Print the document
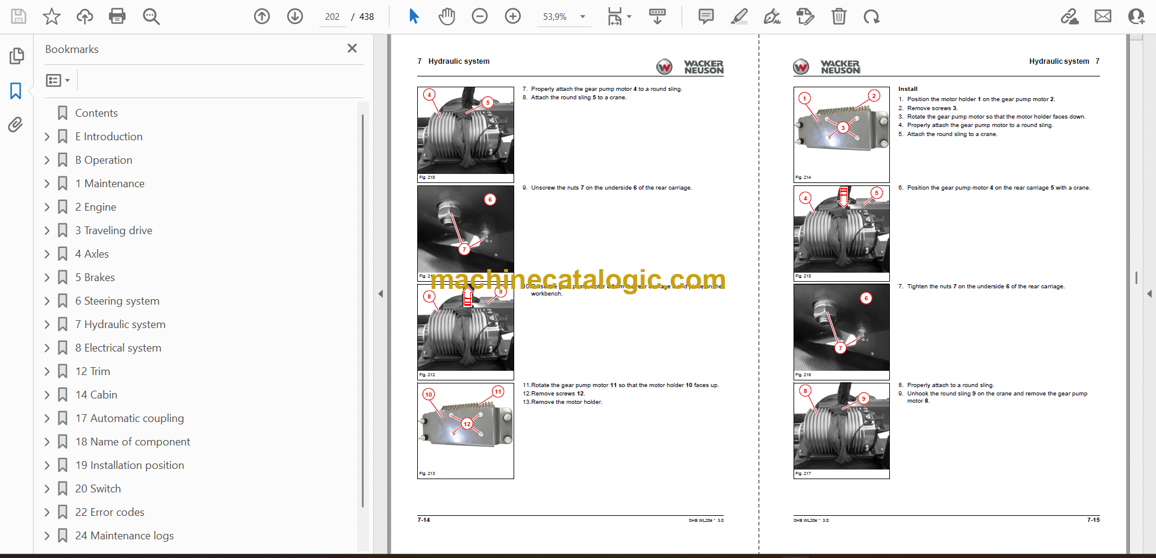This screenshot has width=1156, height=558. [x=117, y=16]
